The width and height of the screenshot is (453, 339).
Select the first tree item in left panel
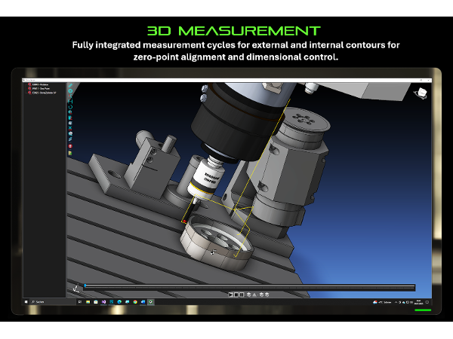point(39,84)
